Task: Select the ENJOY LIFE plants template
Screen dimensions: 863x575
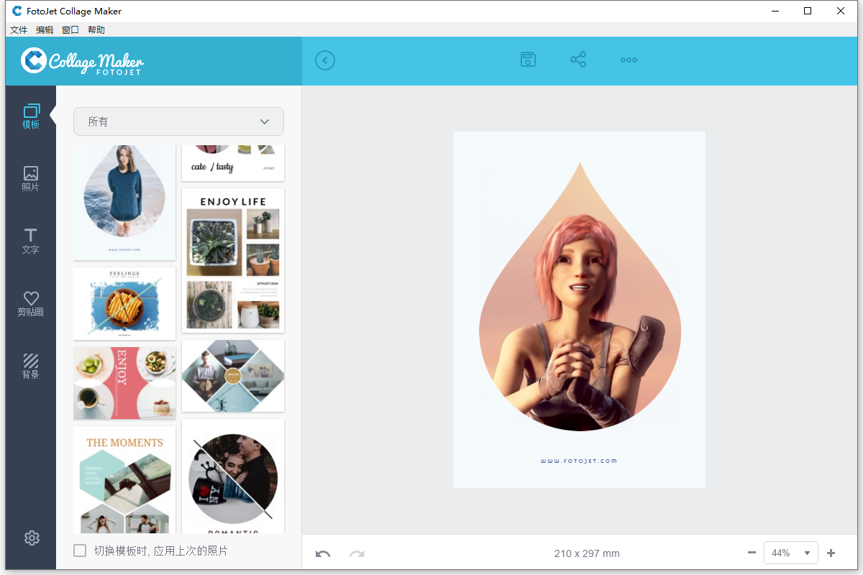Action: tap(233, 261)
